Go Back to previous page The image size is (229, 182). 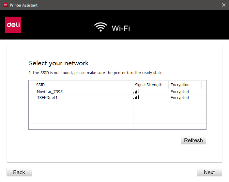click(x=19, y=172)
